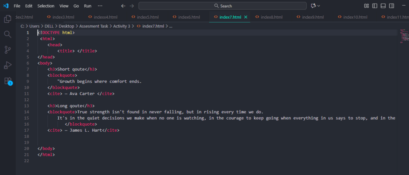409x175 pixels.
Task: Click the Customize Layout icon
Action: tap(367, 6)
